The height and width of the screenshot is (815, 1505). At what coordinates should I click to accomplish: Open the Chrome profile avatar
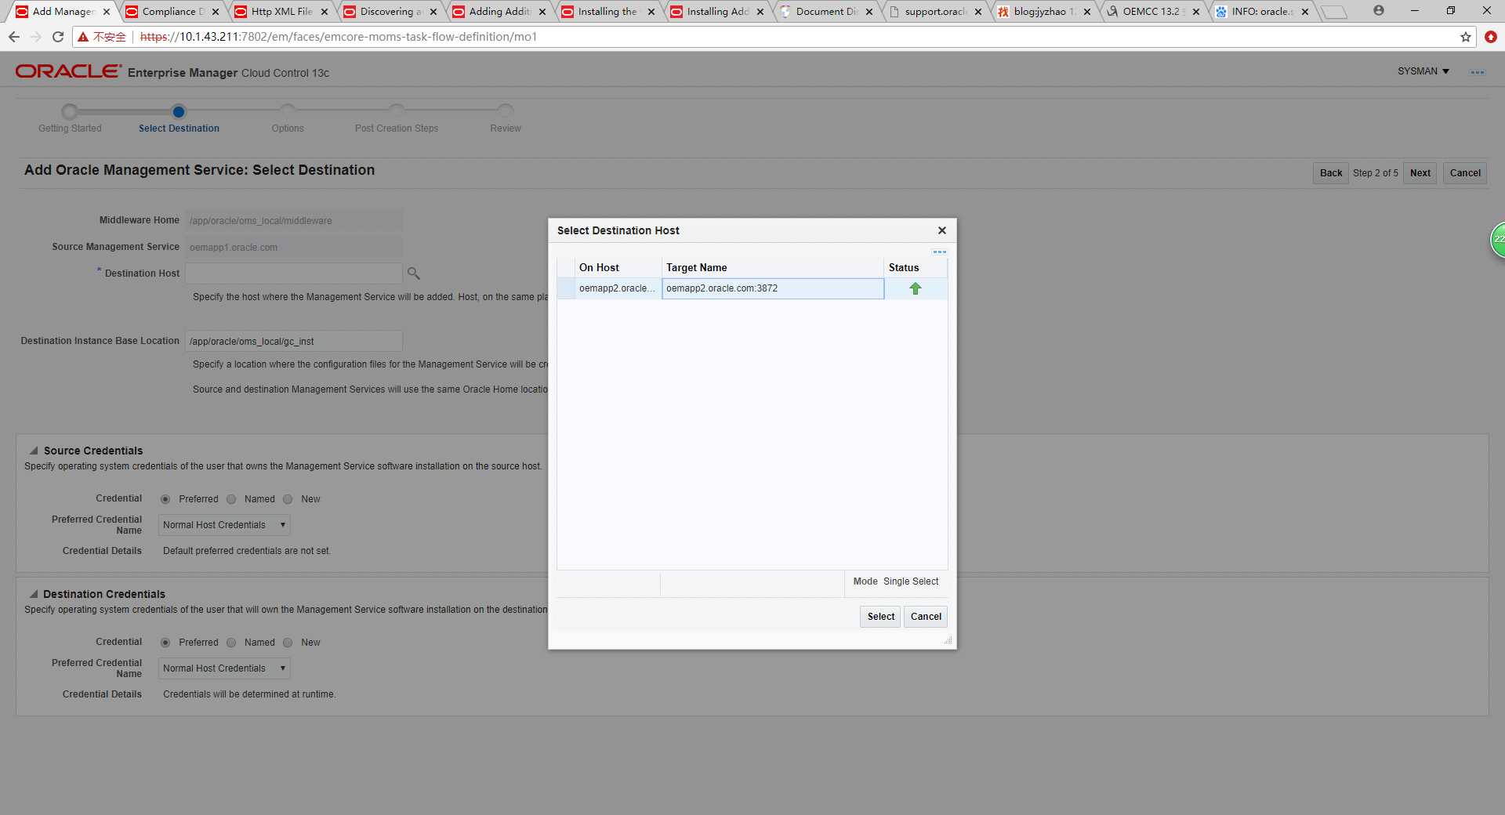point(1379,10)
